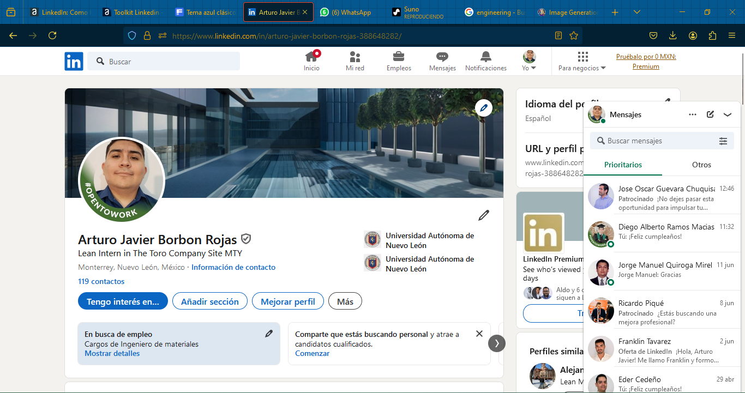The height and width of the screenshot is (393, 745).
Task: Switch to 'Tema azul clásico' tab
Action: 205,12
